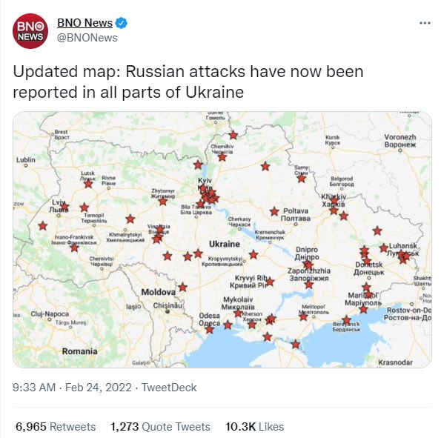Click the TweetDeck source label
The height and width of the screenshot is (438, 441).
coord(169,388)
